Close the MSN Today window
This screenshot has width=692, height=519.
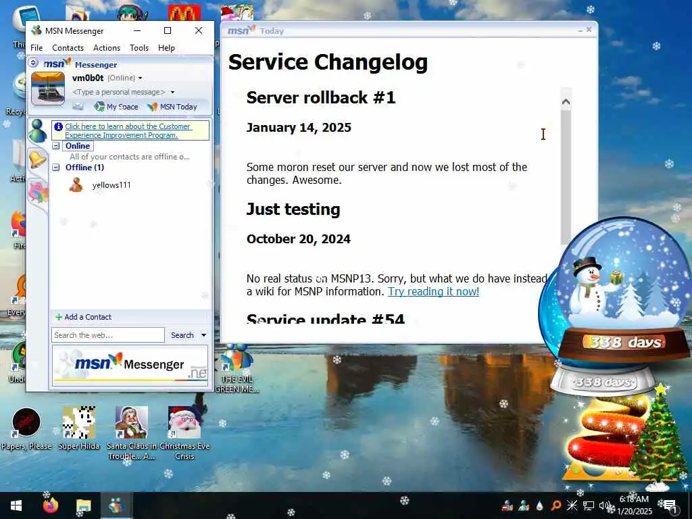click(x=589, y=30)
